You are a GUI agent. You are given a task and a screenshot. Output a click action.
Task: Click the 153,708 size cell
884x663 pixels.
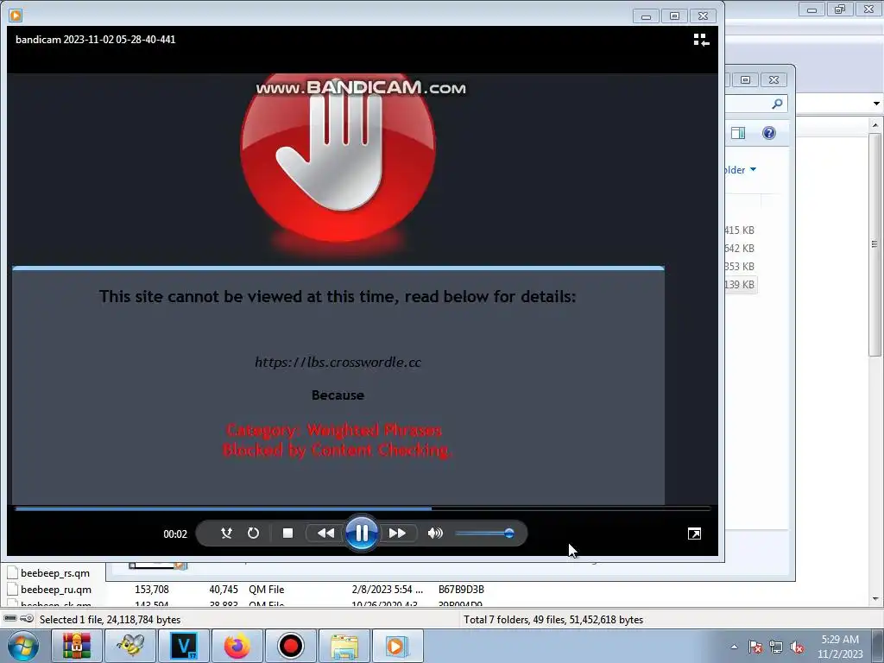(152, 589)
